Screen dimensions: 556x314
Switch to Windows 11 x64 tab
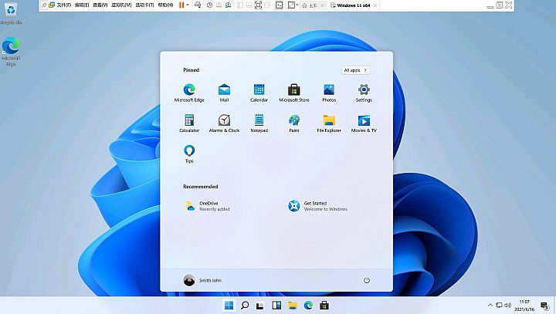[351, 5]
